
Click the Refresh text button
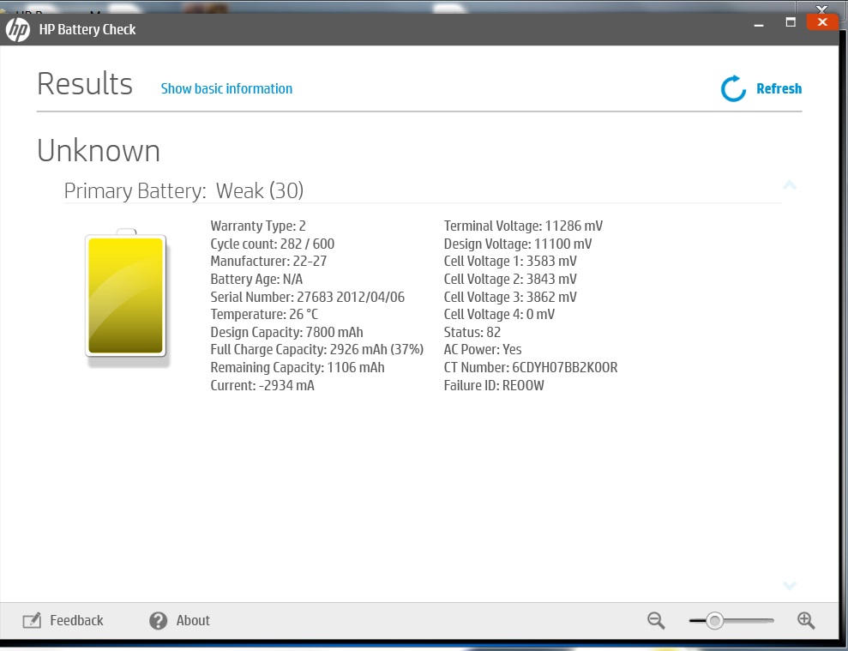click(x=779, y=87)
